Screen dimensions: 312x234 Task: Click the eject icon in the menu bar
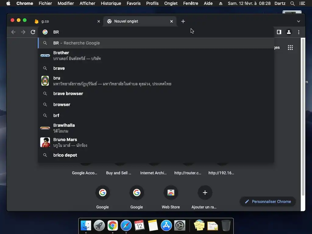tap(221, 3)
